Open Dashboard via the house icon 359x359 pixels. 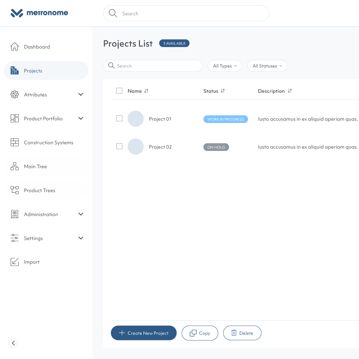pos(15,47)
